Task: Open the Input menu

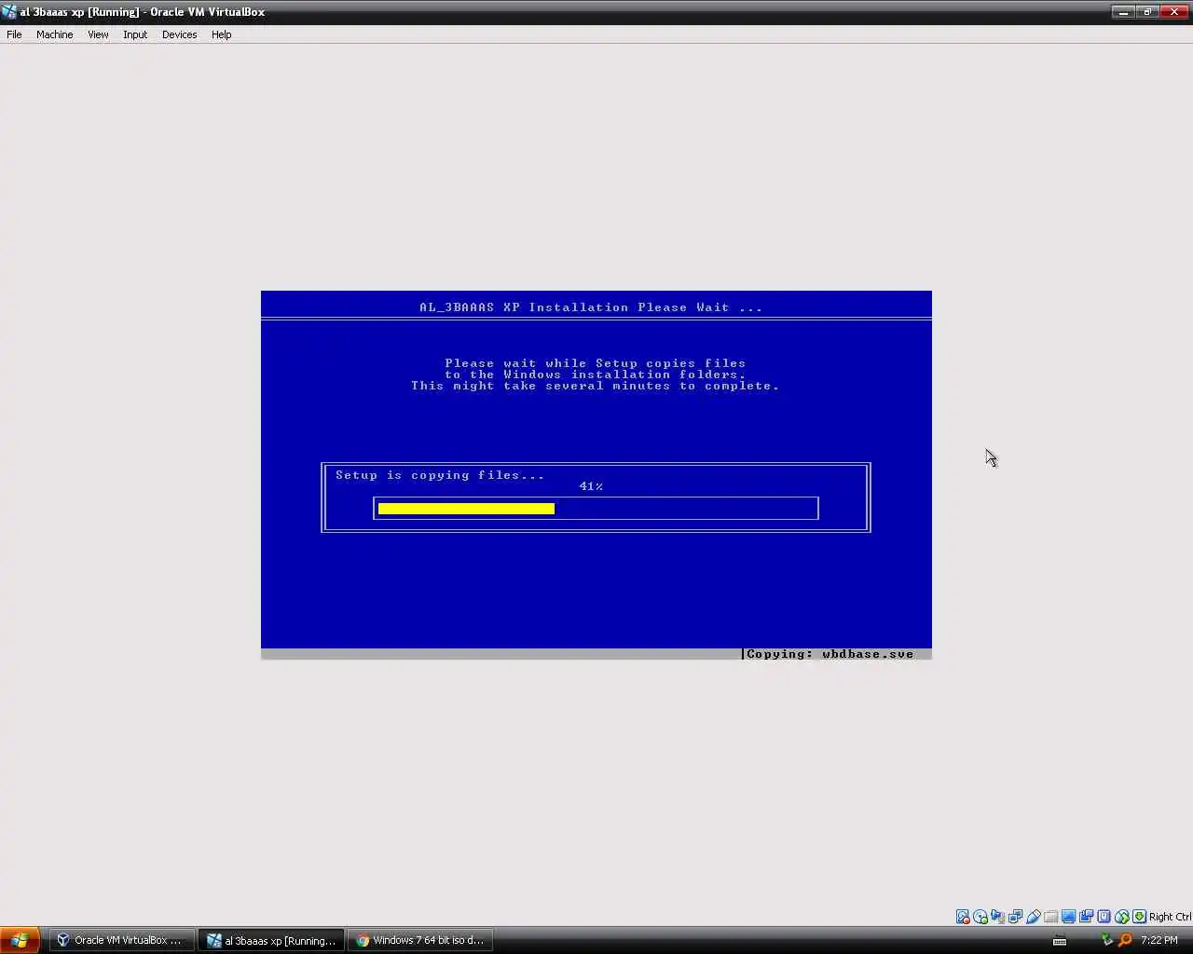Action: click(x=135, y=34)
